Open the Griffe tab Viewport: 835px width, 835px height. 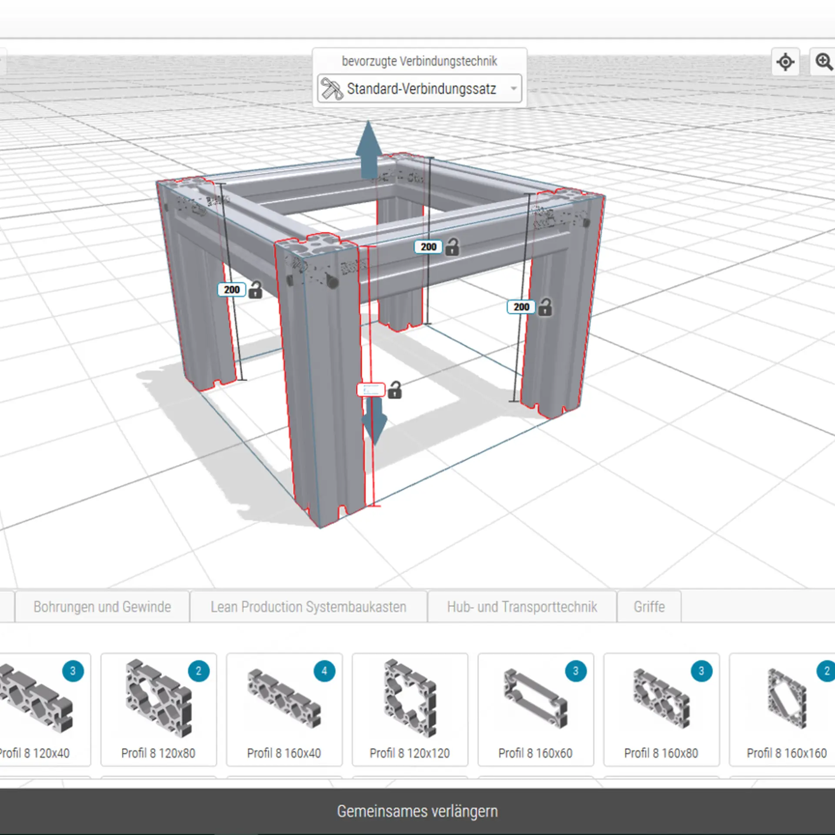point(649,607)
